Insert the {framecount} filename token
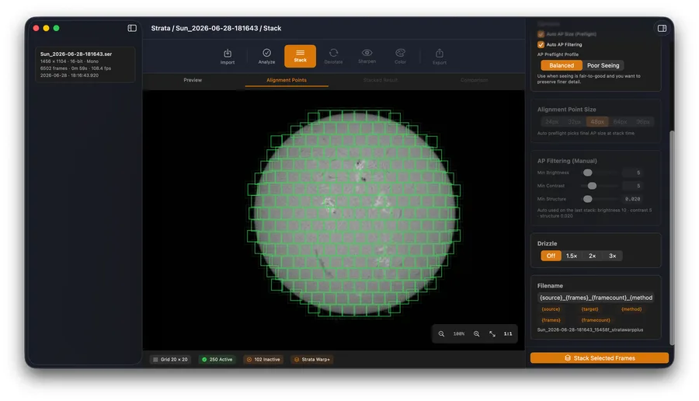This screenshot has height=401, width=699. (x=596, y=320)
